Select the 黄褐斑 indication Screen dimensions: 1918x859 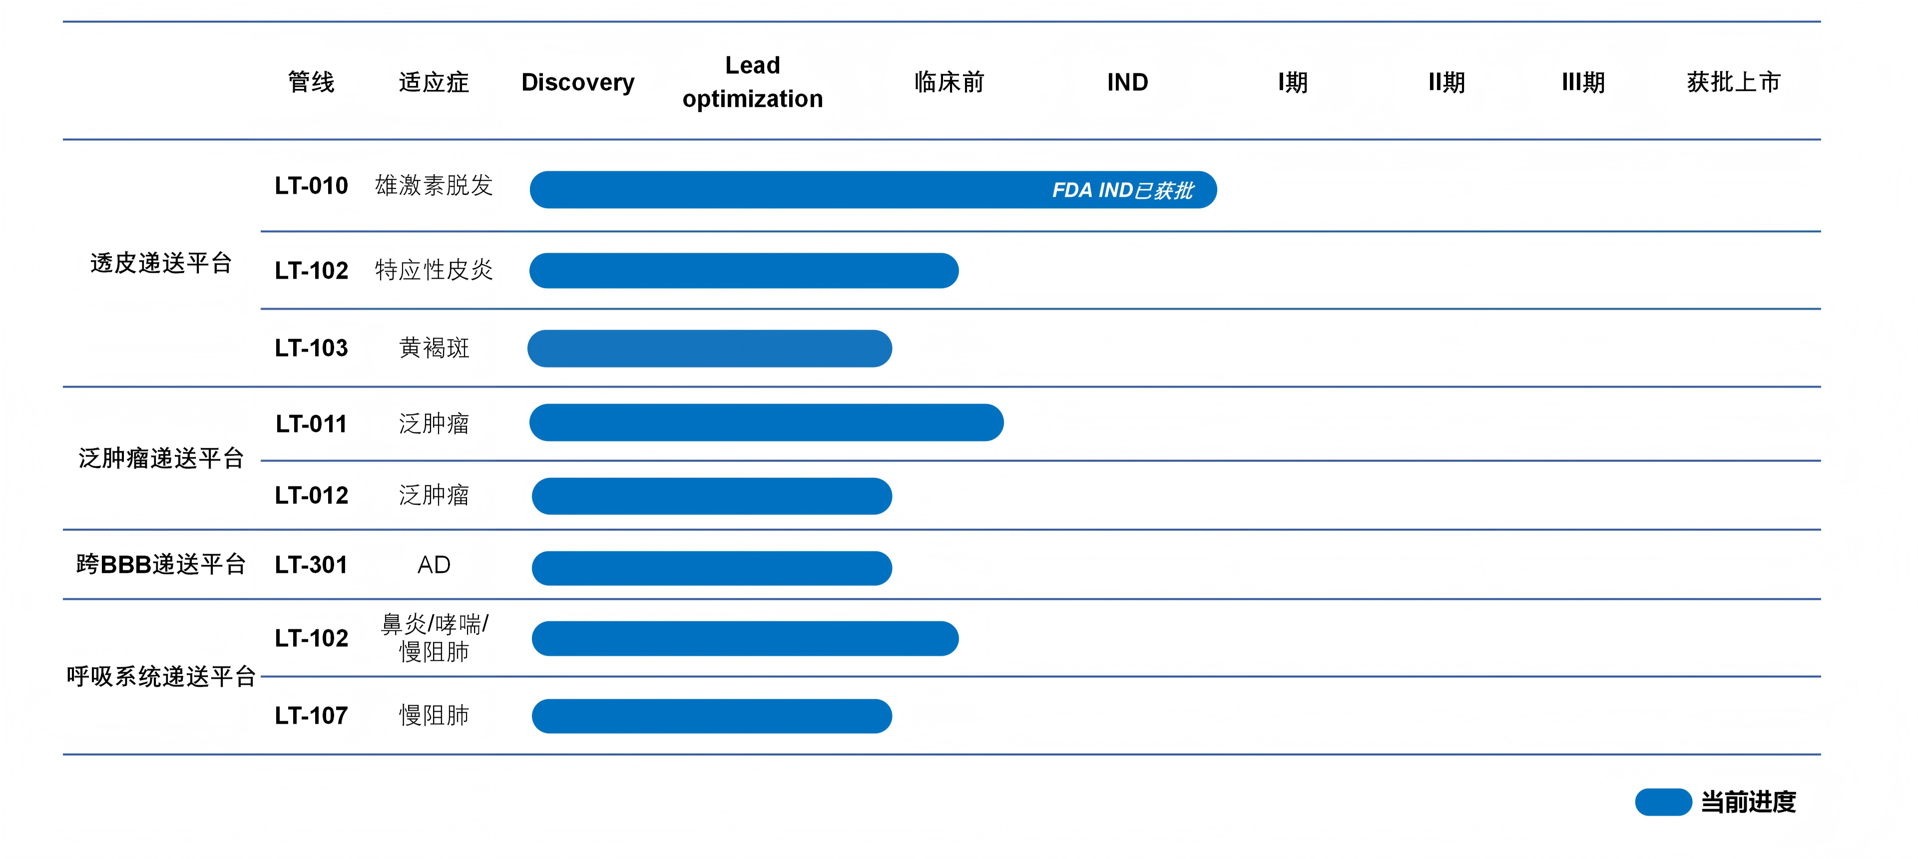(434, 348)
